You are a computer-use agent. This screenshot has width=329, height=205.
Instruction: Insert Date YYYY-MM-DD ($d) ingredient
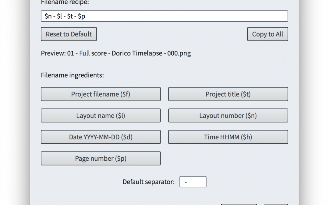tap(101, 137)
